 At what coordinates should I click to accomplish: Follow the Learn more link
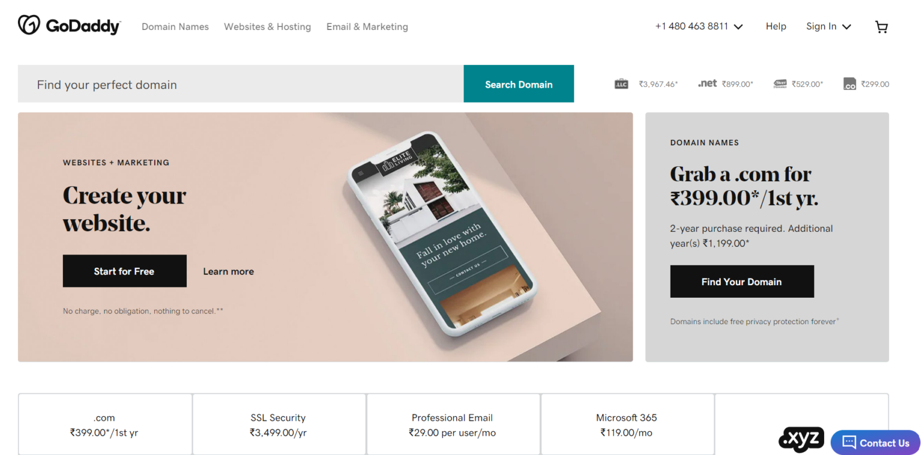point(228,271)
